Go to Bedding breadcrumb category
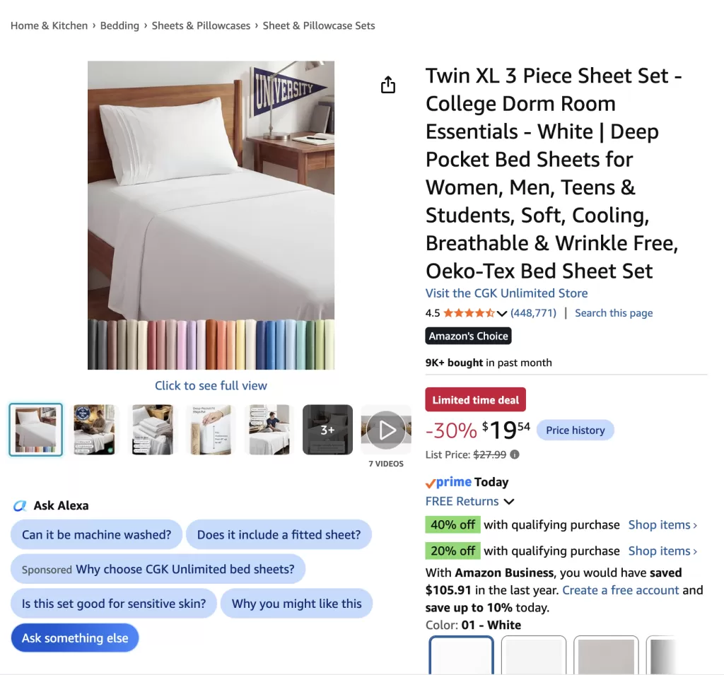724x675 pixels. coord(119,26)
